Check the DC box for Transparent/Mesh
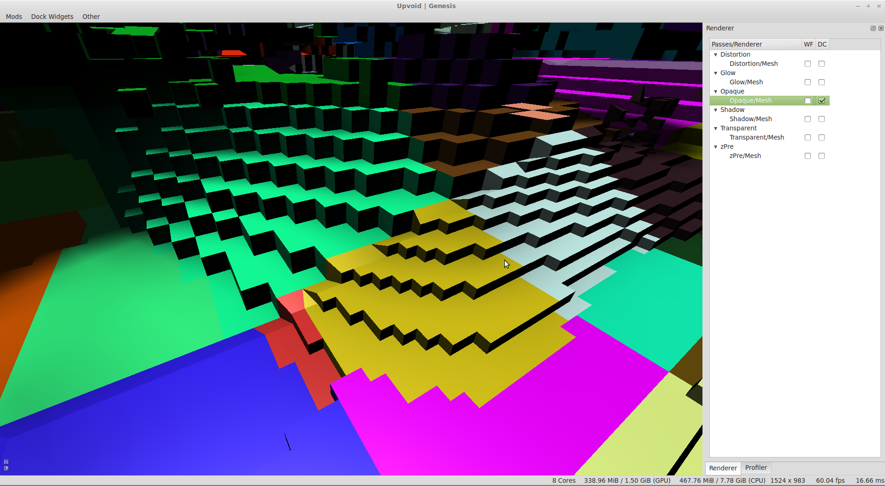 pos(822,138)
